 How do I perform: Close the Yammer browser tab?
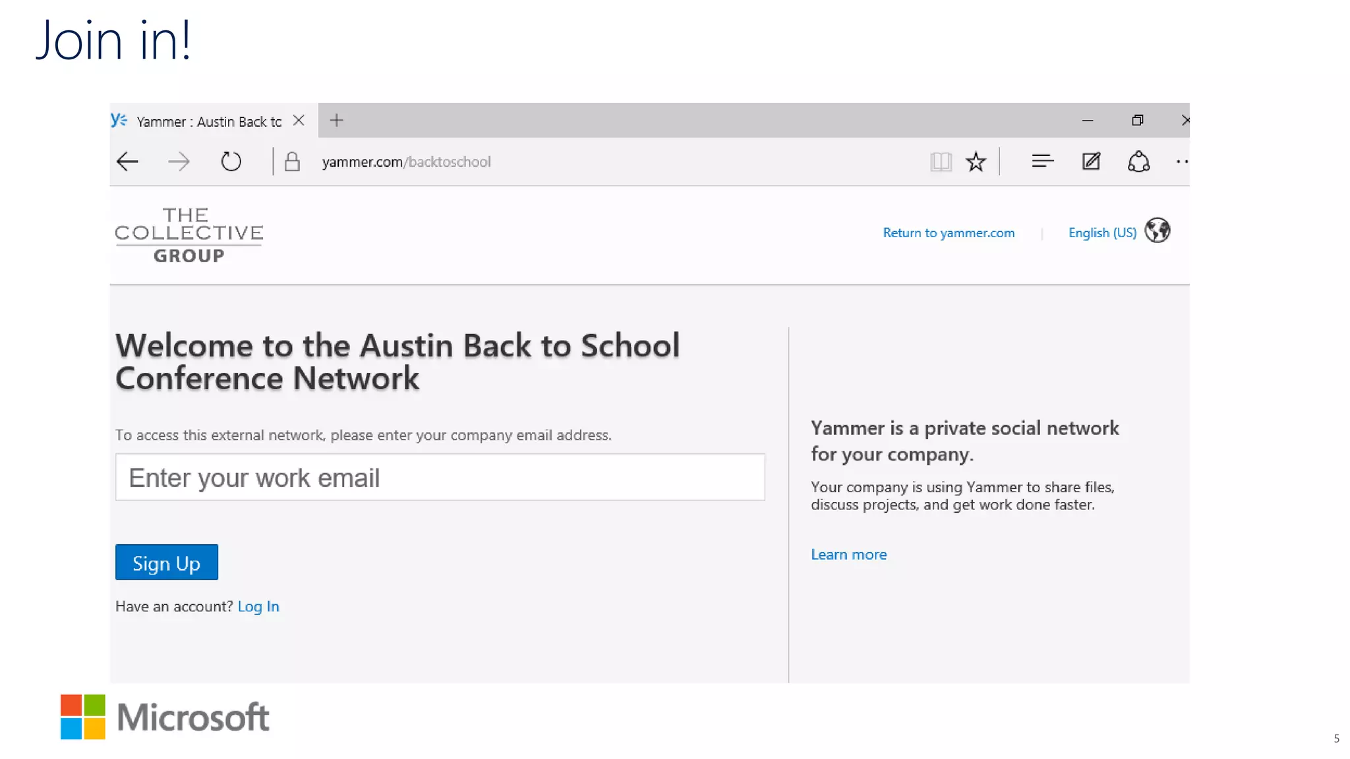click(299, 120)
